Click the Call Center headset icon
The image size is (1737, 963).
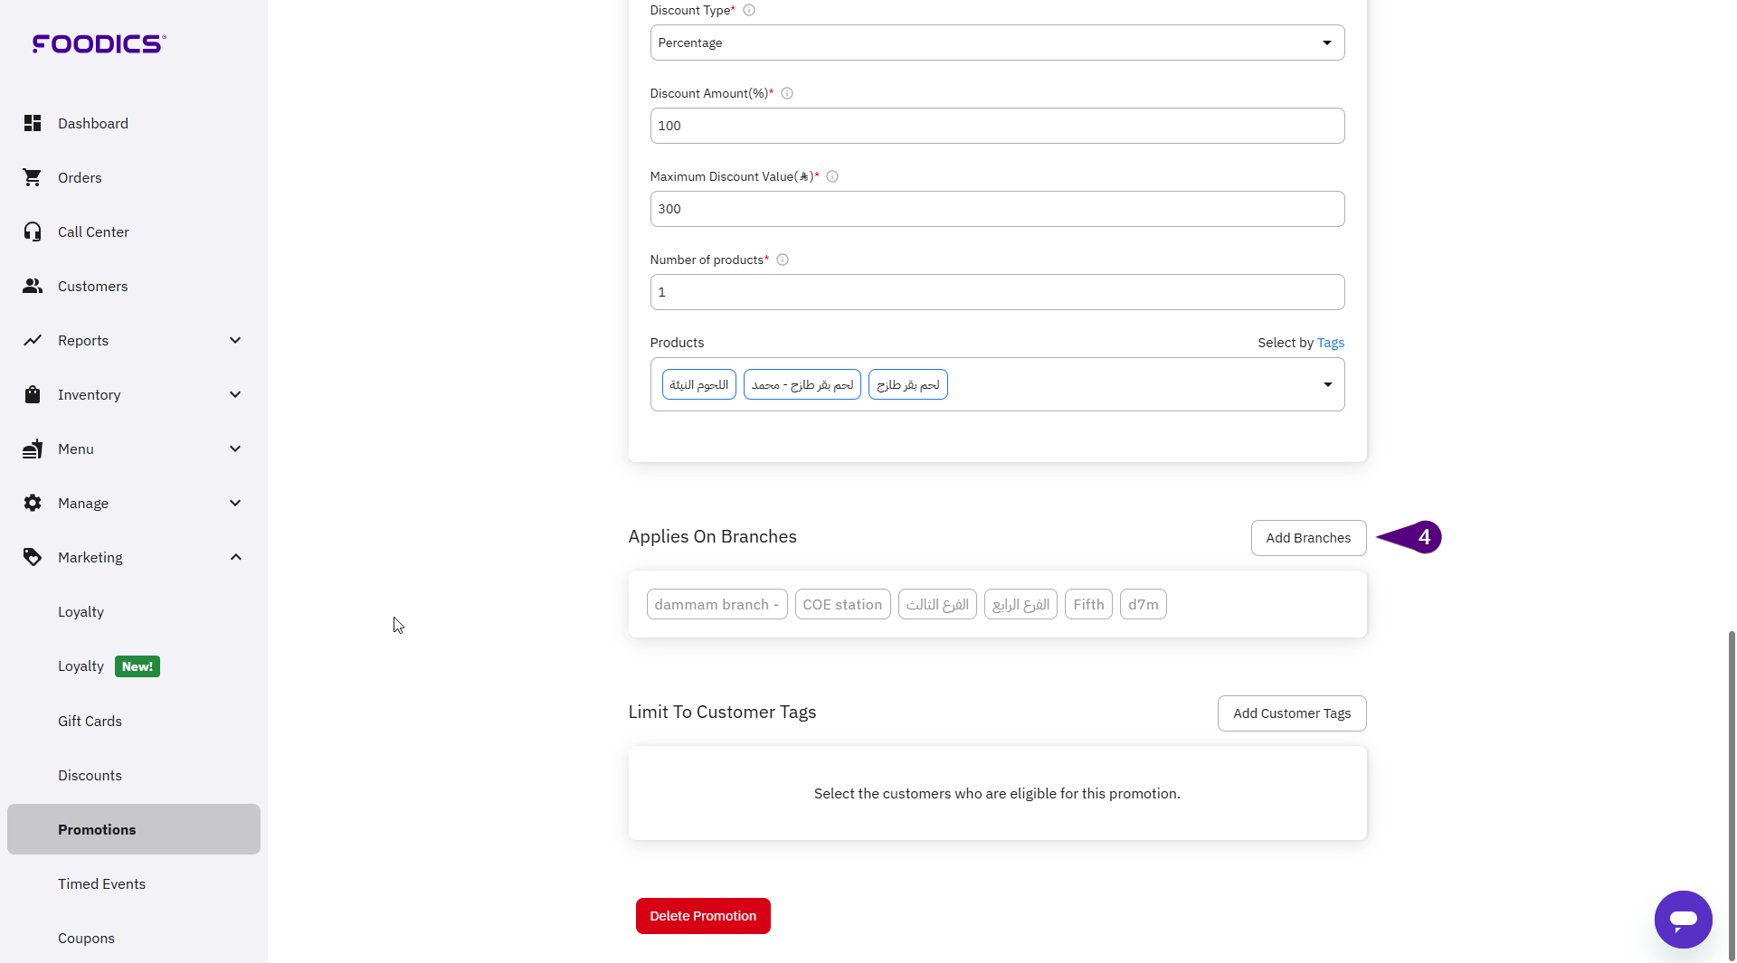click(x=33, y=231)
